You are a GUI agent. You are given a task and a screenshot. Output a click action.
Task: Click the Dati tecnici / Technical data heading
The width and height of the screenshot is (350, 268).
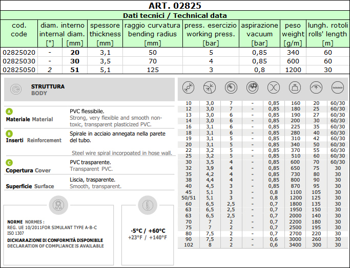tap(175, 15)
